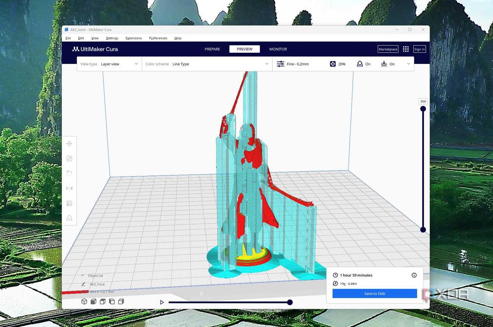Click the print settings sliders icon

[280, 64]
